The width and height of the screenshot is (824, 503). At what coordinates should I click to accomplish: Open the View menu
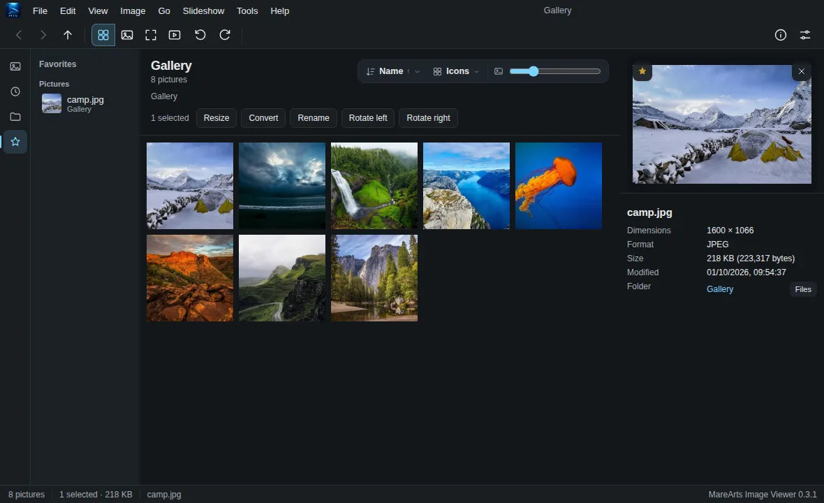[98, 11]
